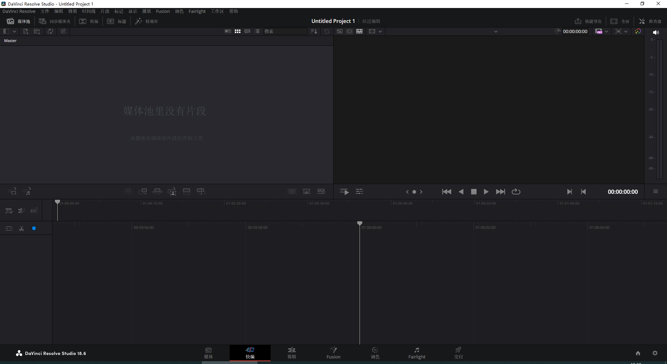Click the loop playback icon
The image size is (667, 364).
(x=516, y=192)
